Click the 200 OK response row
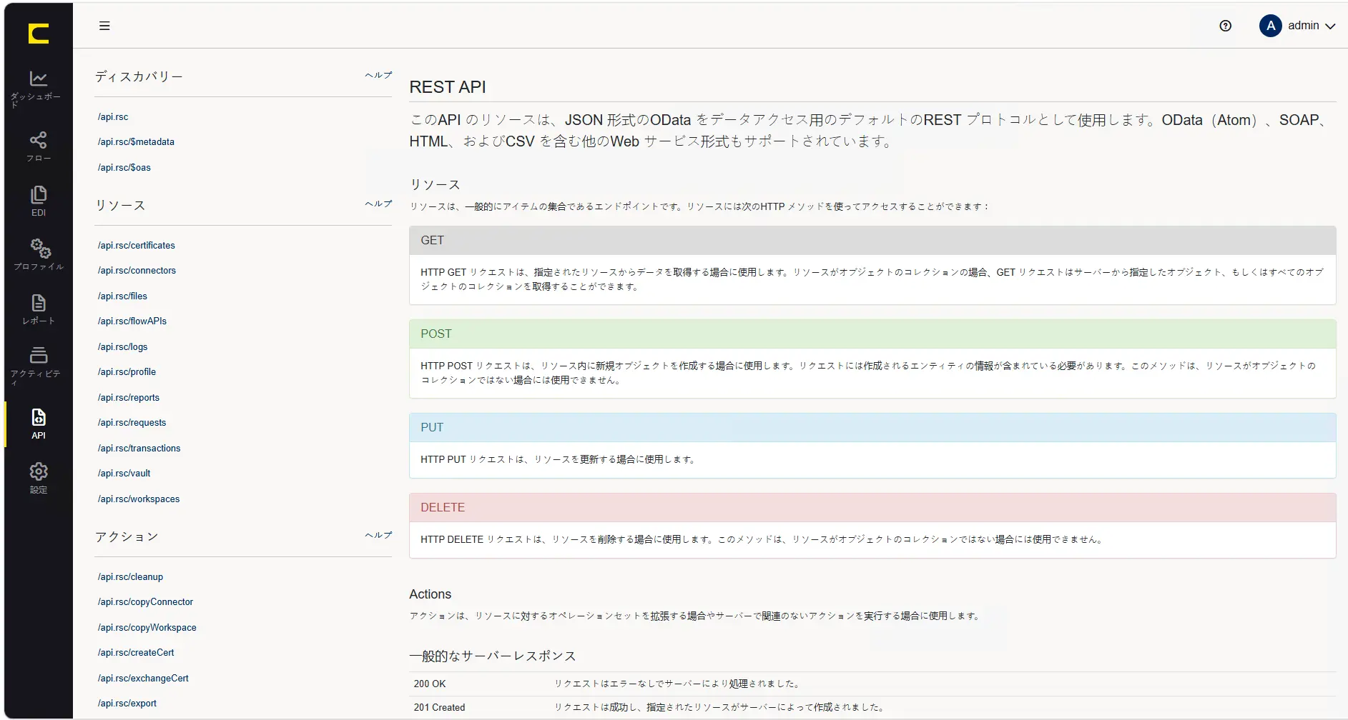The width and height of the screenshot is (1348, 720). (872, 684)
